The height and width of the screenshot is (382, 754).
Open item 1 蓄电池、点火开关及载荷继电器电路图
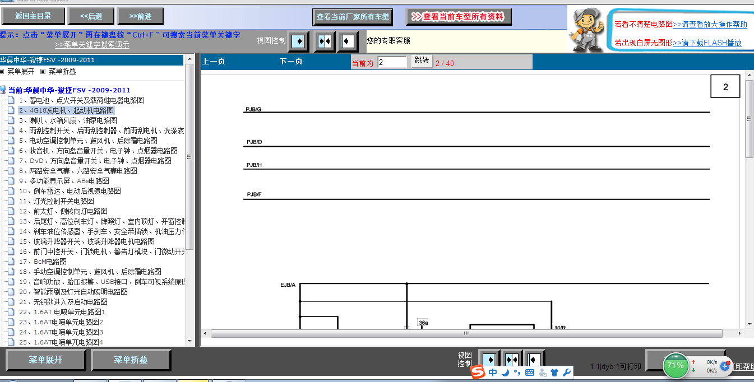click(x=81, y=100)
